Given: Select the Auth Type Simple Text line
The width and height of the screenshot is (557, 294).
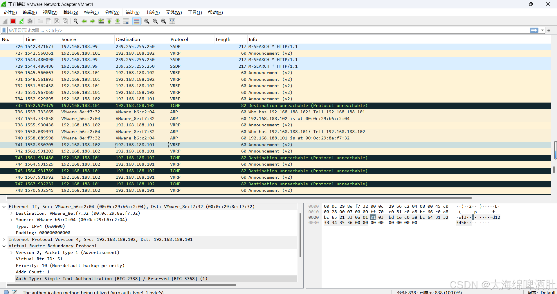Looking at the screenshot, I should (x=156, y=279).
